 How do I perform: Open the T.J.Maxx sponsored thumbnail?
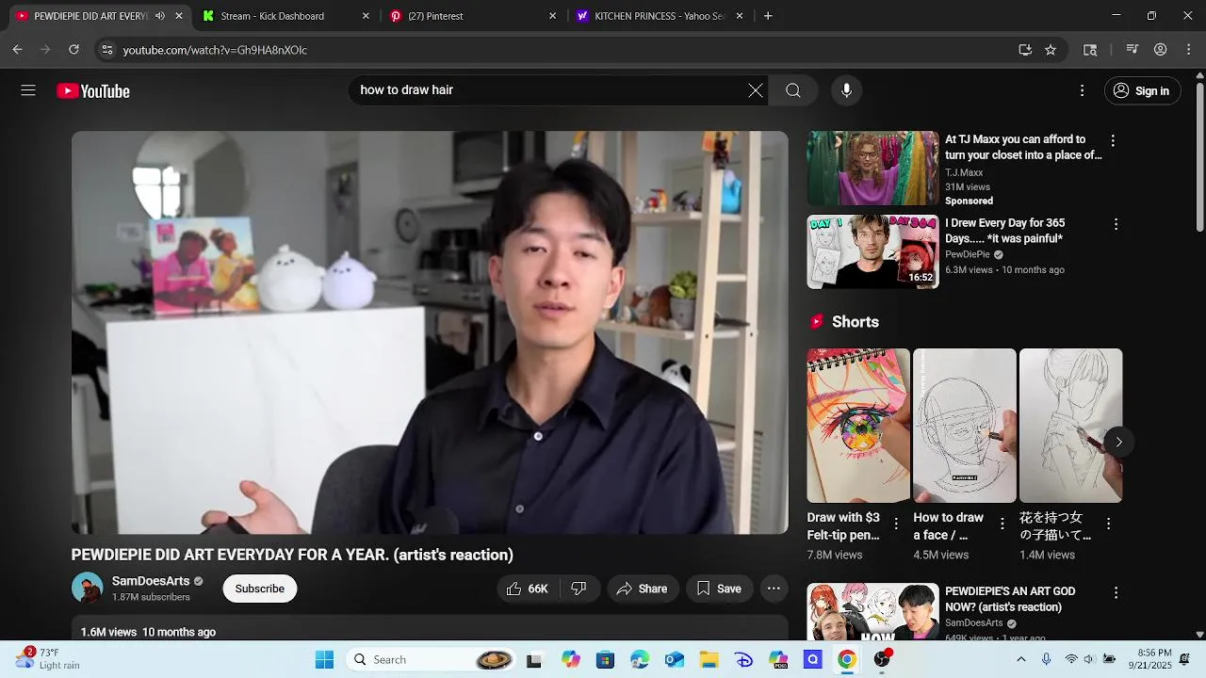click(872, 168)
